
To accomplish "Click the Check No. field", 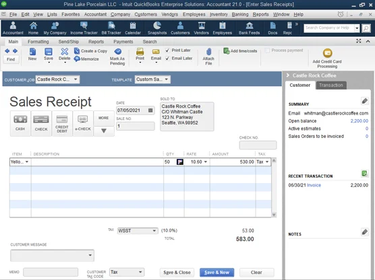I will [x=258, y=145].
